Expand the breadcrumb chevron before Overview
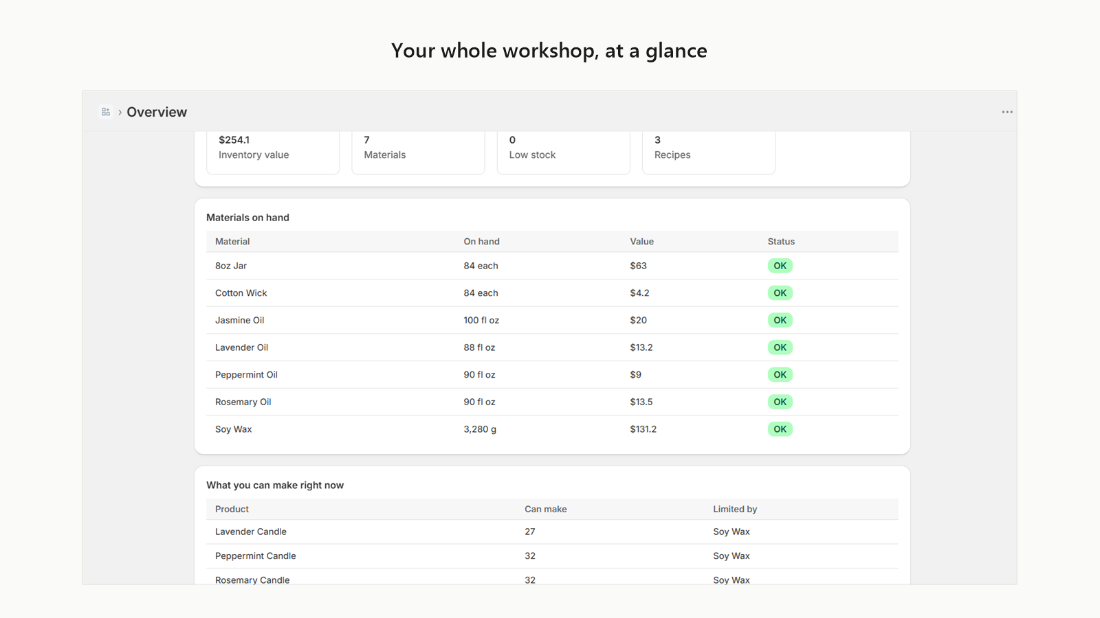This screenshot has height=618, width=1100. pos(120,112)
